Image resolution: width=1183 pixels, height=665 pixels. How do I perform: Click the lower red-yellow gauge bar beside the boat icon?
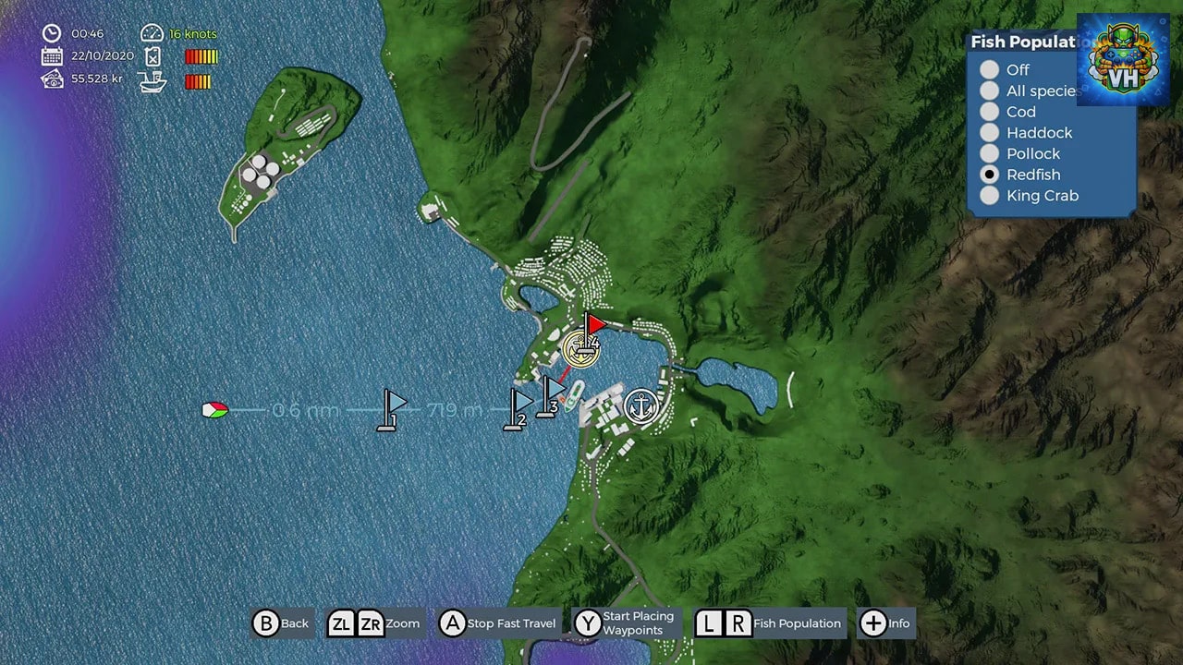coord(198,81)
